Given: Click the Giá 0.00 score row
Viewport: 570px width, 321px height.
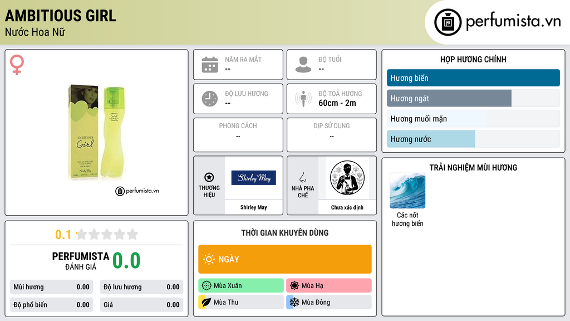Looking at the screenshot, I should point(141,305).
